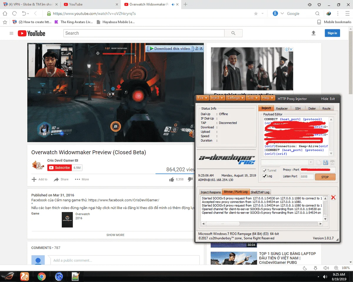Screen dimensions: 353x282
Task: Open the Inject Respons log tab
Action: click(x=211, y=192)
